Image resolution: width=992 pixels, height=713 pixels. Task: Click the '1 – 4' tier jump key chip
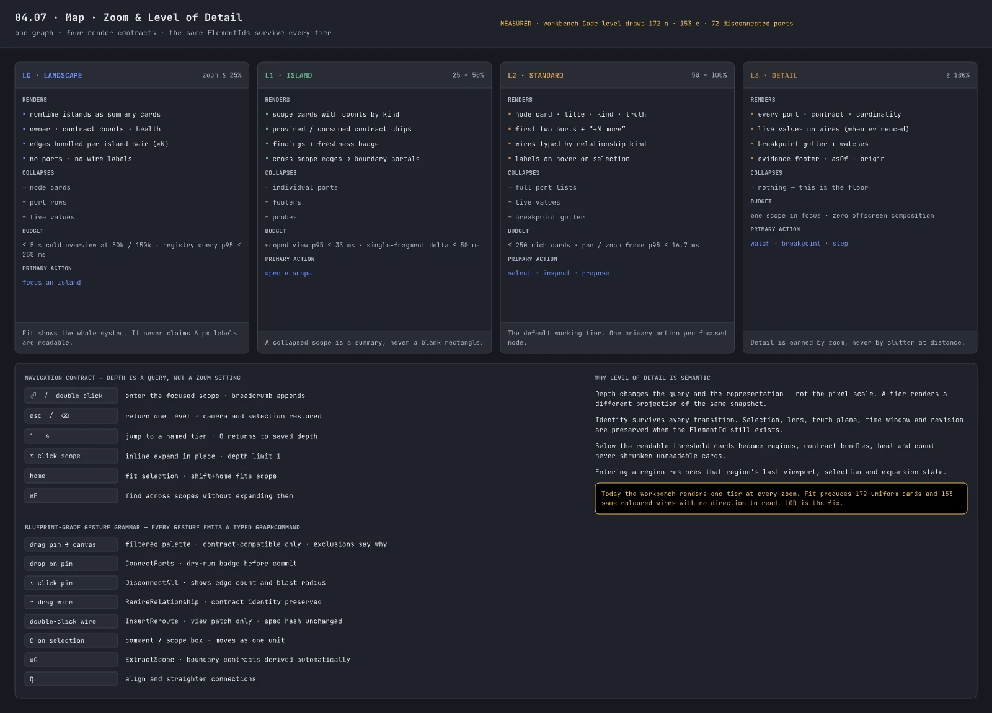pos(71,436)
